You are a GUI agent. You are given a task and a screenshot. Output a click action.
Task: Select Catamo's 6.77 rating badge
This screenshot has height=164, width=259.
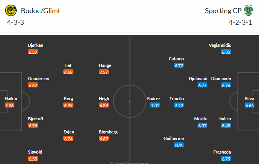[x=179, y=66]
